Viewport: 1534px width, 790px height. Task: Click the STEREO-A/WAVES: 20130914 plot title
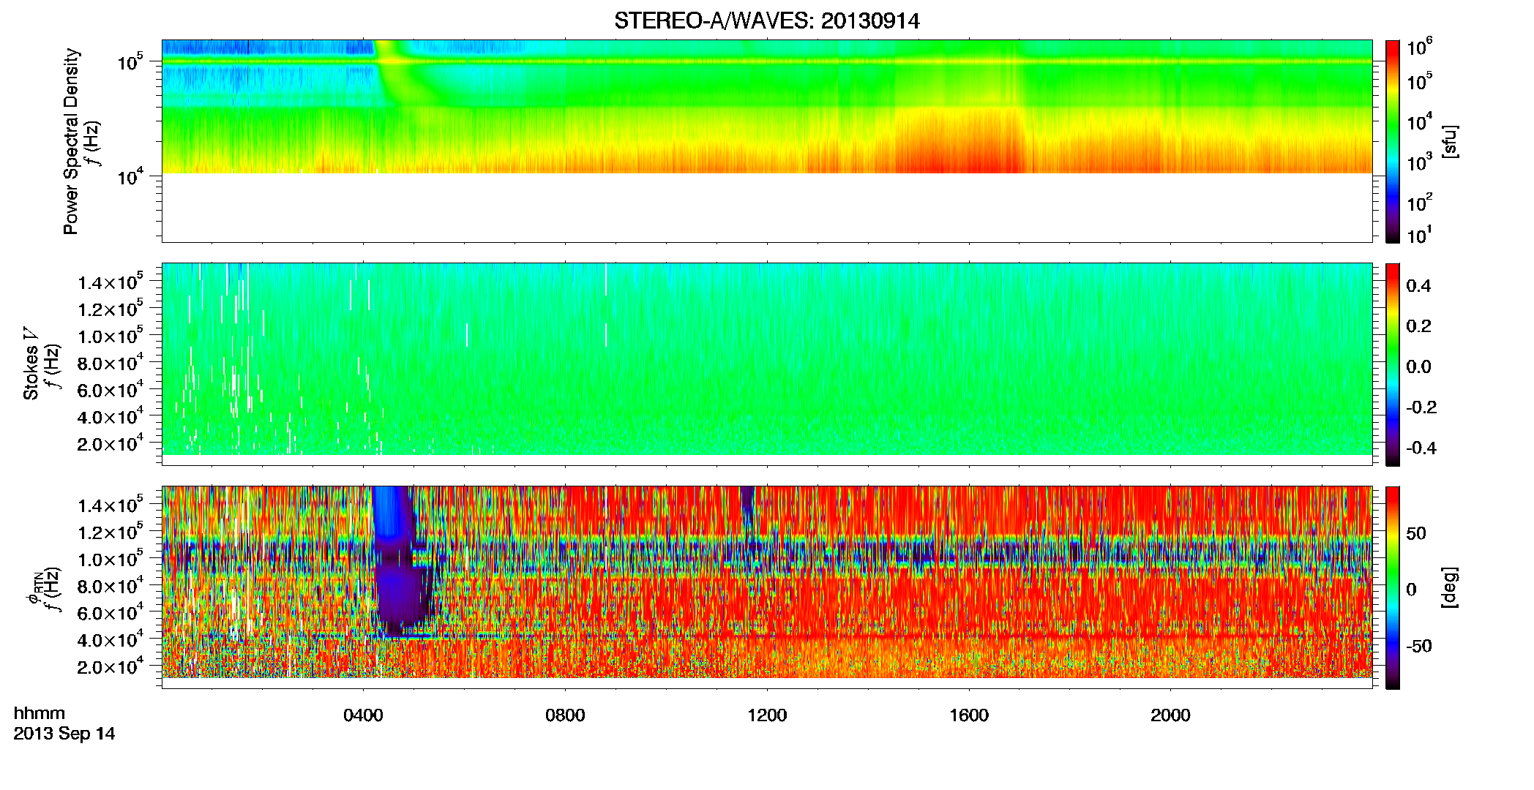coord(766,21)
